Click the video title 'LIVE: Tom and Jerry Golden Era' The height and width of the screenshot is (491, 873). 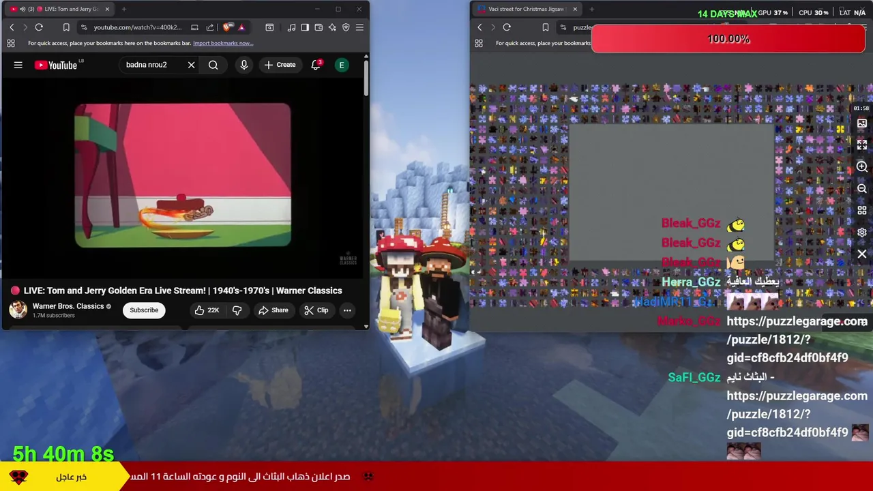(183, 291)
